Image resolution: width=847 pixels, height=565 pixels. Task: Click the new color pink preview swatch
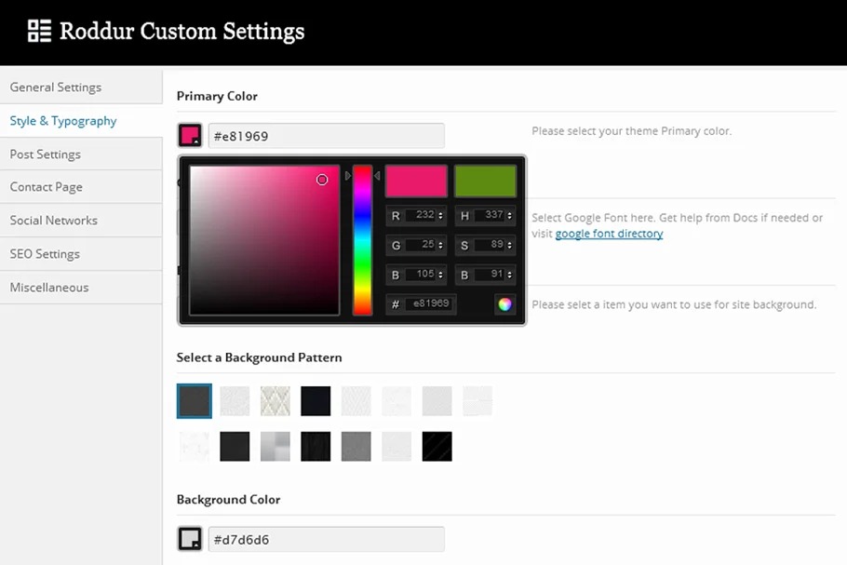pos(416,182)
